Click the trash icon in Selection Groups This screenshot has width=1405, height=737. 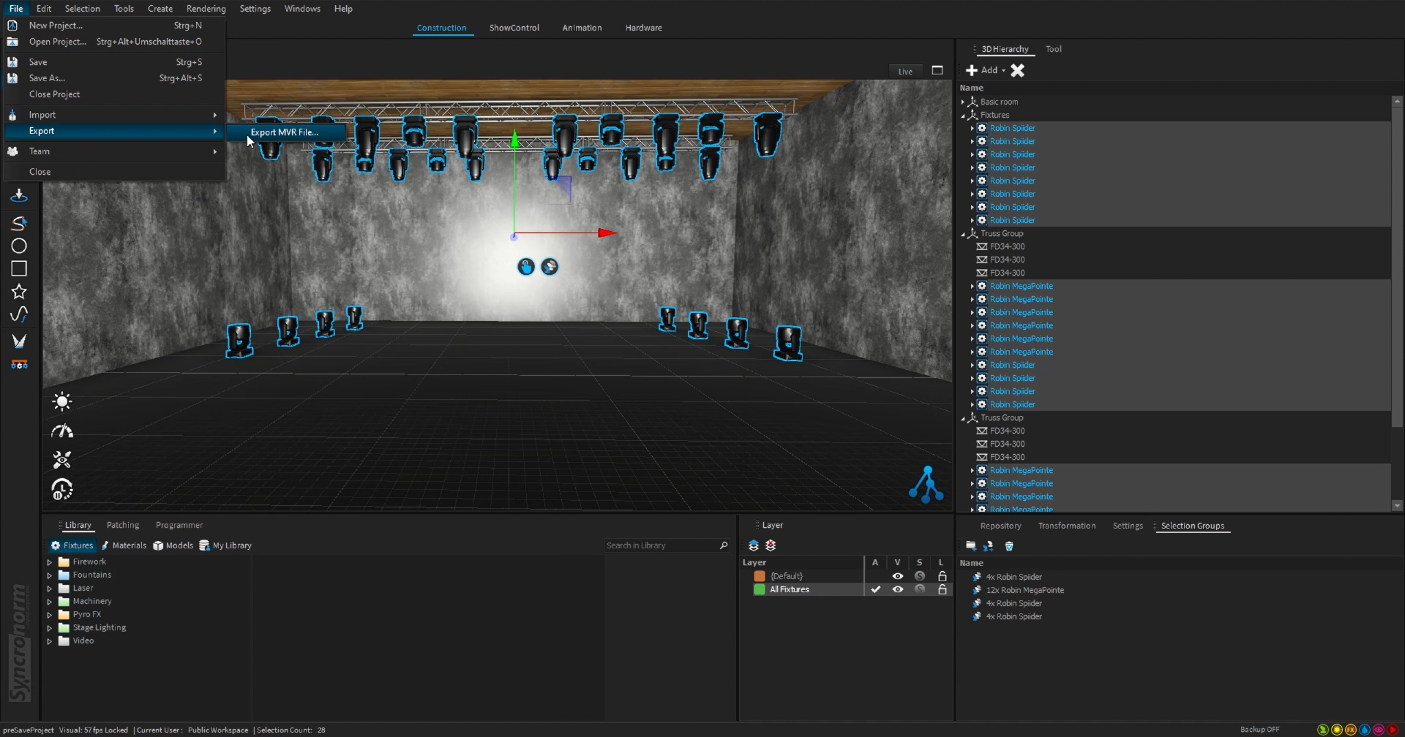pyautogui.click(x=1009, y=546)
